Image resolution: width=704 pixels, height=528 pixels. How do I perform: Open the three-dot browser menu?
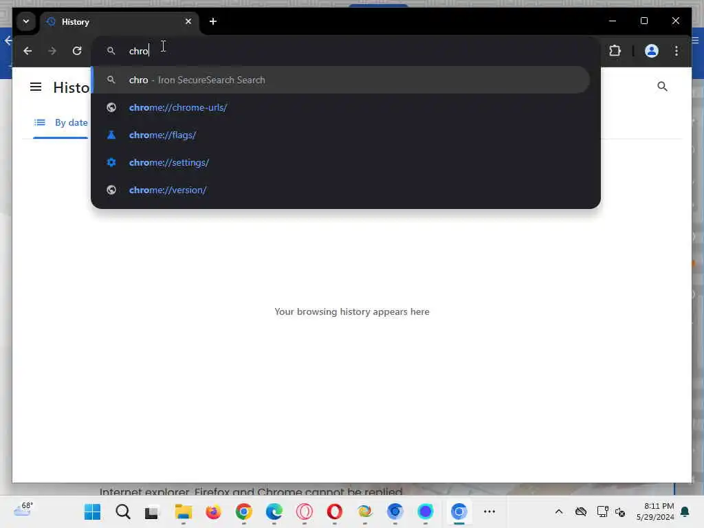coord(676,51)
